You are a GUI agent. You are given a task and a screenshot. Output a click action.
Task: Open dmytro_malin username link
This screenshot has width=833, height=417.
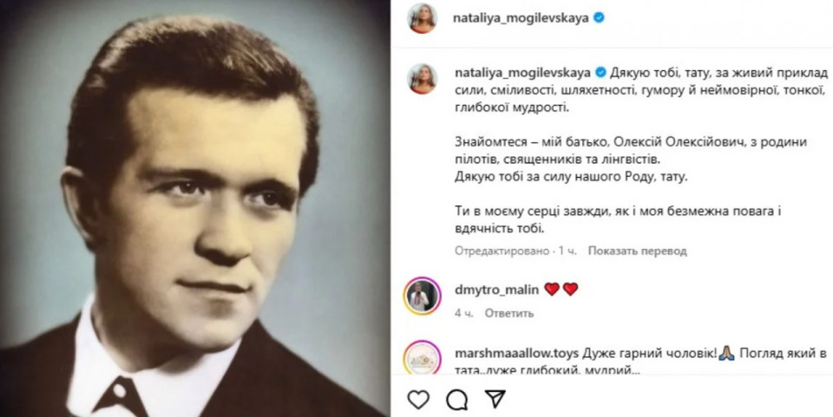(x=496, y=290)
